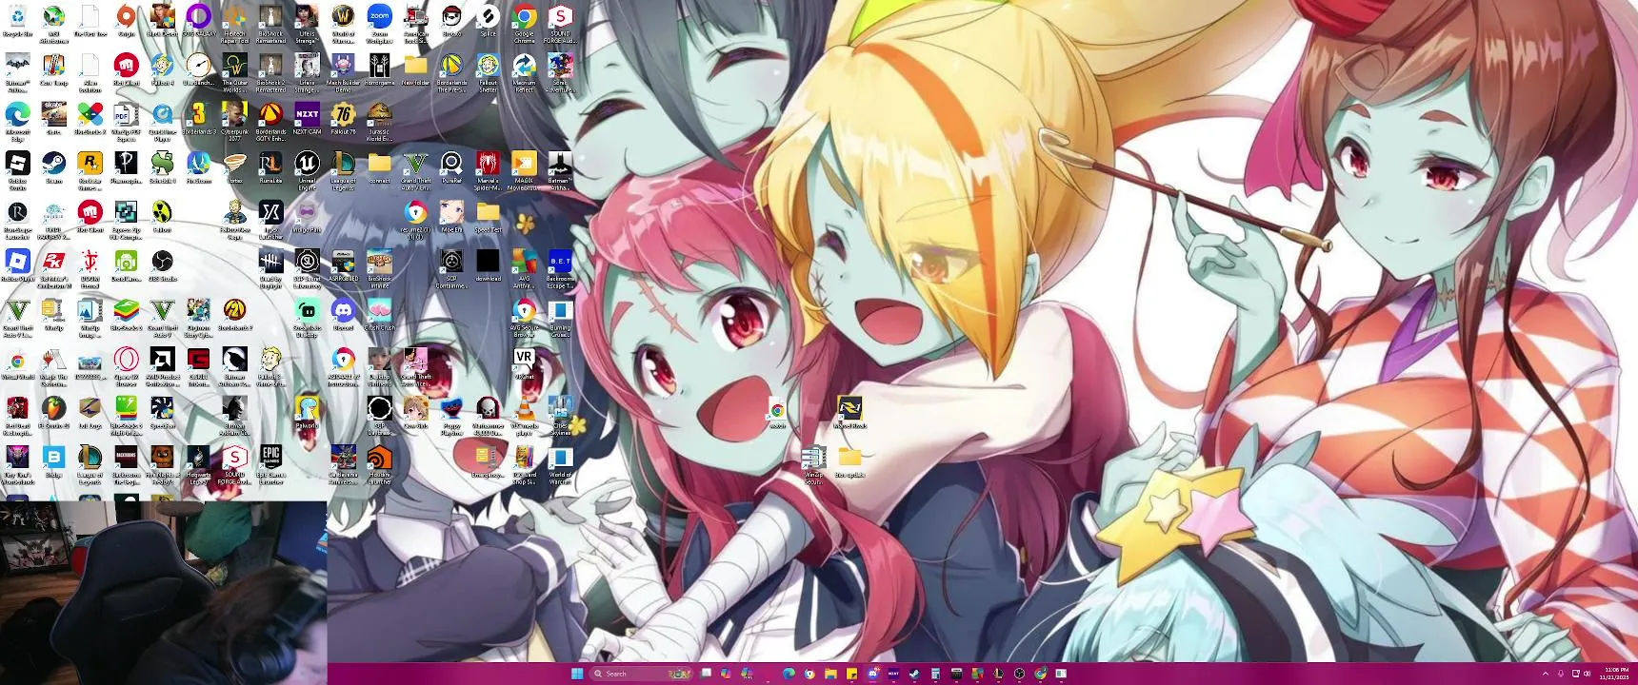Select American Truck Simulator shortcut
This screenshot has width=1638, height=685.
[415, 23]
